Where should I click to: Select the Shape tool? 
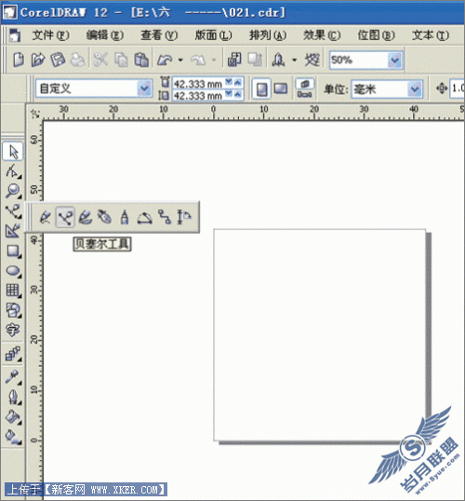click(13, 171)
